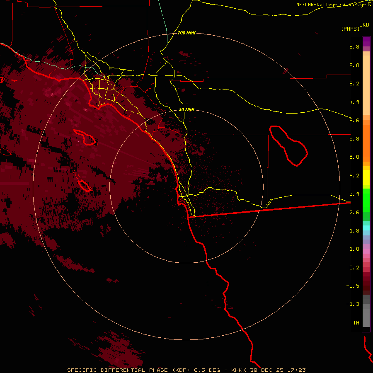The height and width of the screenshot is (373, 373).
Task: Click the 2.6 color scale value
Action: pos(354,213)
